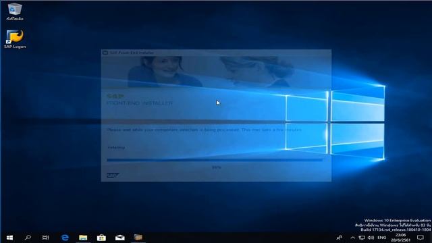Open the volume control tray icon
Screen dimensions: 432x243
(x=371, y=238)
